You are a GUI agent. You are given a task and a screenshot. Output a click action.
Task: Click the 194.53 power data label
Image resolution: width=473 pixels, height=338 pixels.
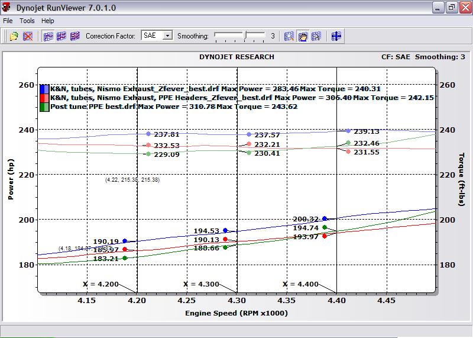pos(206,231)
